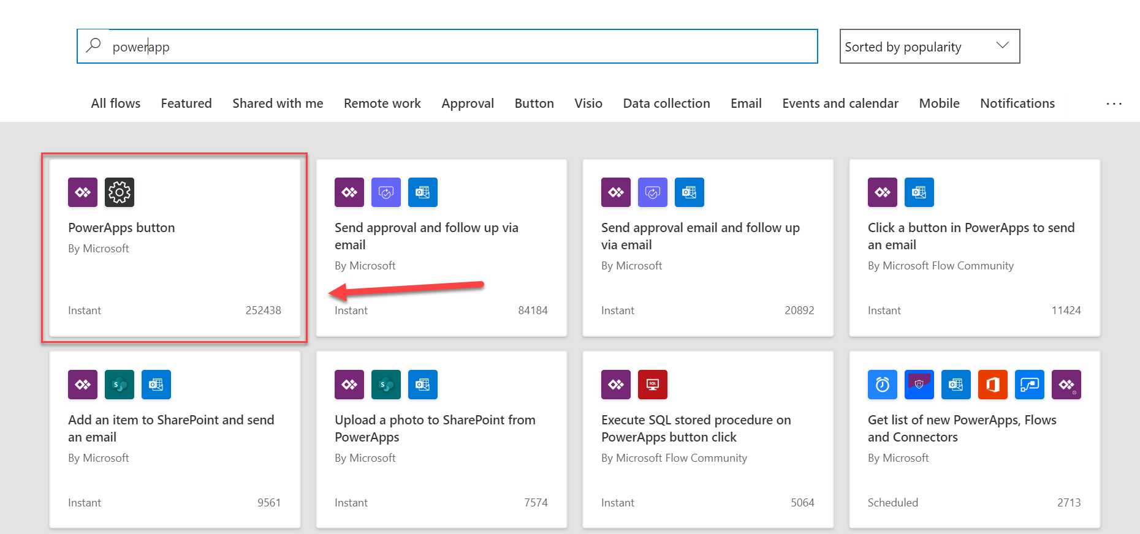Click the gear icon on PowerApps button card
This screenshot has height=534, width=1140.
coord(120,192)
